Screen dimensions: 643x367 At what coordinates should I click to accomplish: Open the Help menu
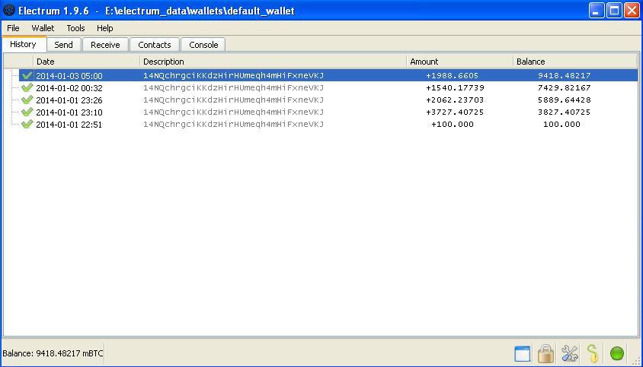point(104,28)
